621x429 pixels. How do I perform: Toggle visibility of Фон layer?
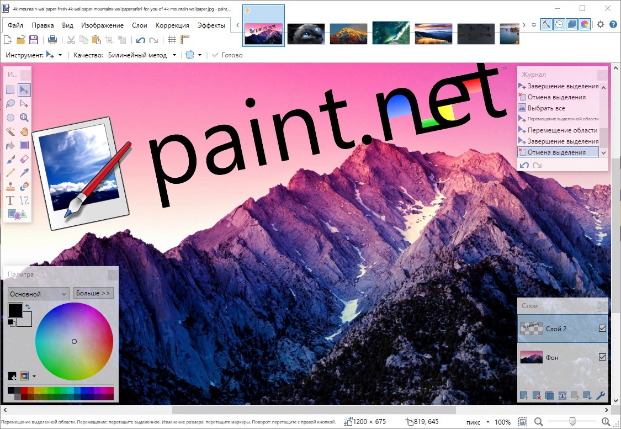(602, 357)
